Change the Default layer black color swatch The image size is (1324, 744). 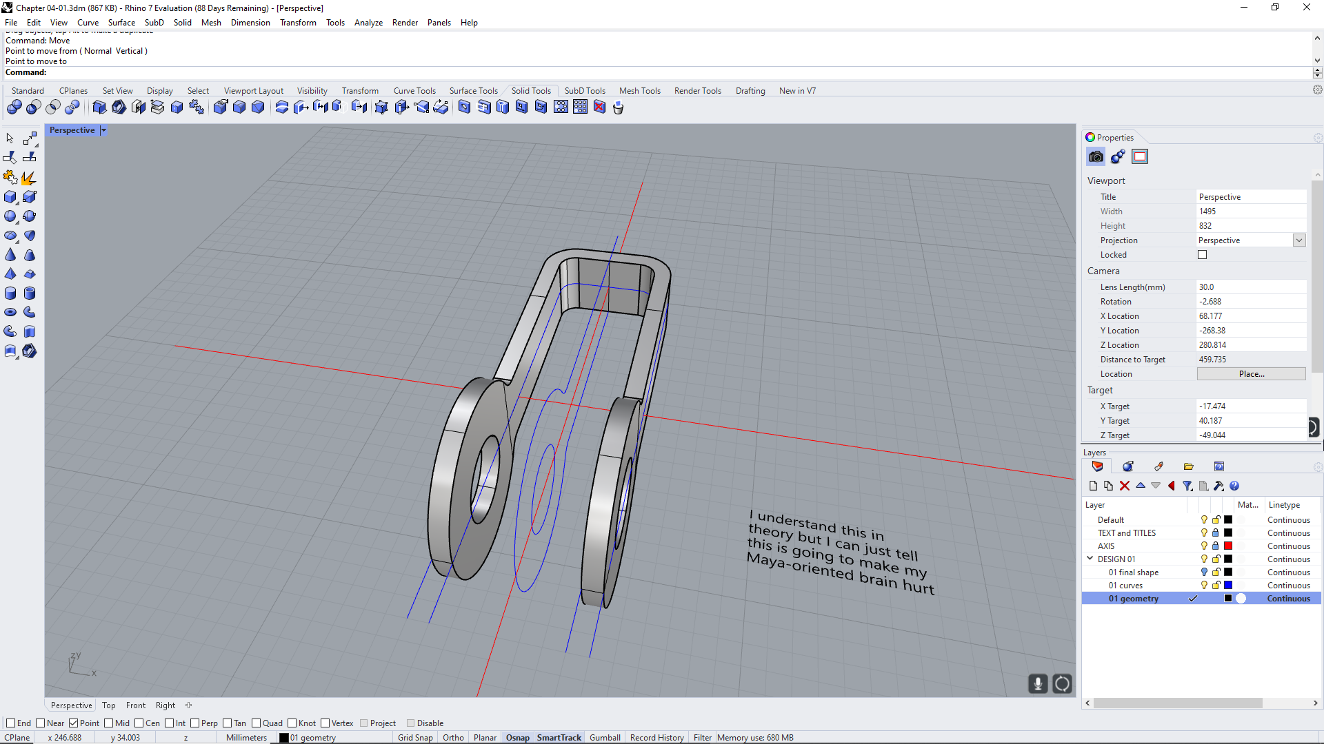1228,520
